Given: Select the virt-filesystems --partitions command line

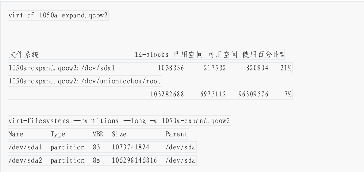Looking at the screenshot, I should coord(119,121).
